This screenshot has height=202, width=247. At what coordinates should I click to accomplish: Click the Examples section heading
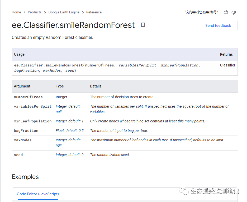point(25,177)
